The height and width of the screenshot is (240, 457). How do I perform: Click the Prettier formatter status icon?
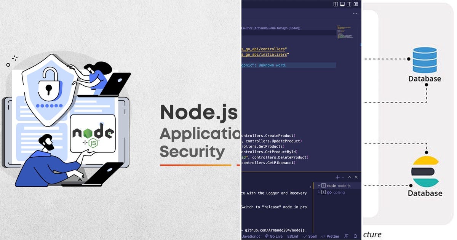(330, 236)
